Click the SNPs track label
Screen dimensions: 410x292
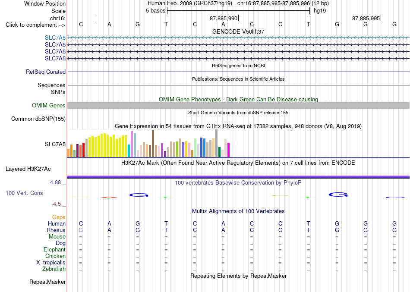click(58, 92)
